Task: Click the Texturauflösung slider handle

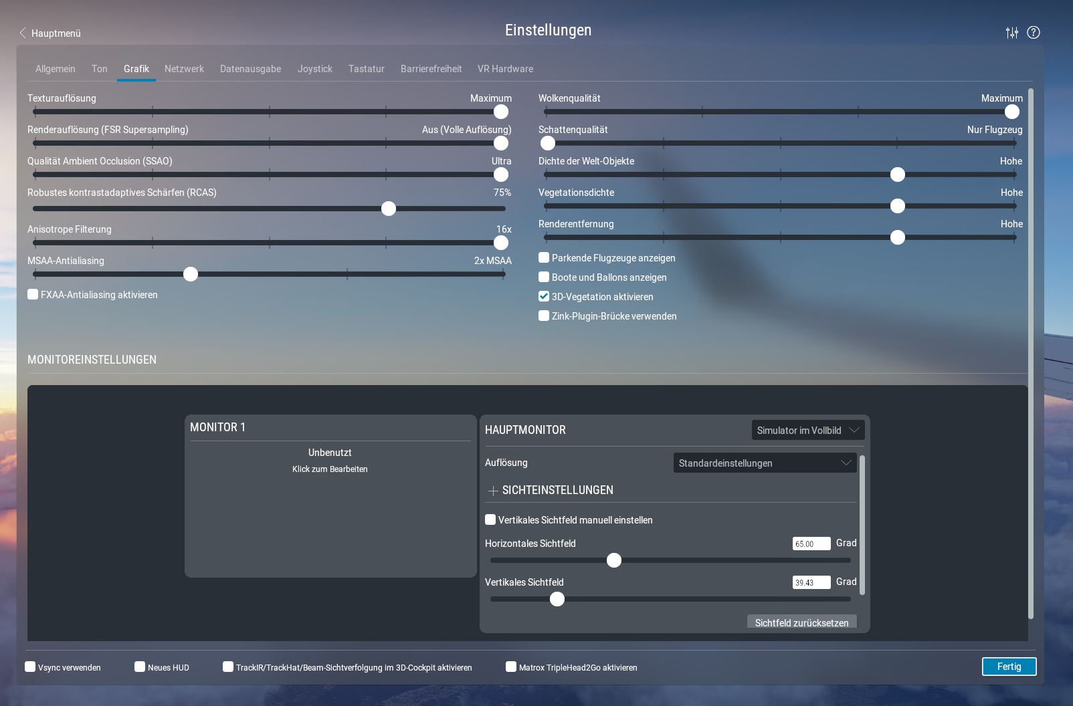Action: 501,112
